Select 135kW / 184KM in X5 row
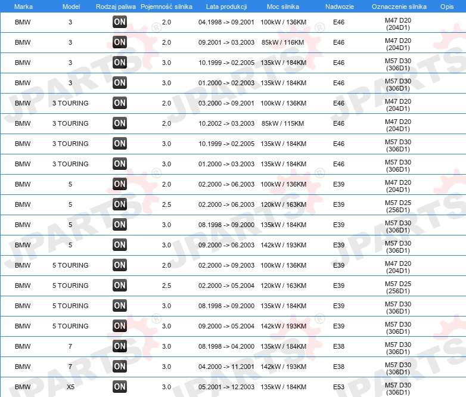Image resolution: width=466 pixels, height=397 pixels. tap(283, 387)
